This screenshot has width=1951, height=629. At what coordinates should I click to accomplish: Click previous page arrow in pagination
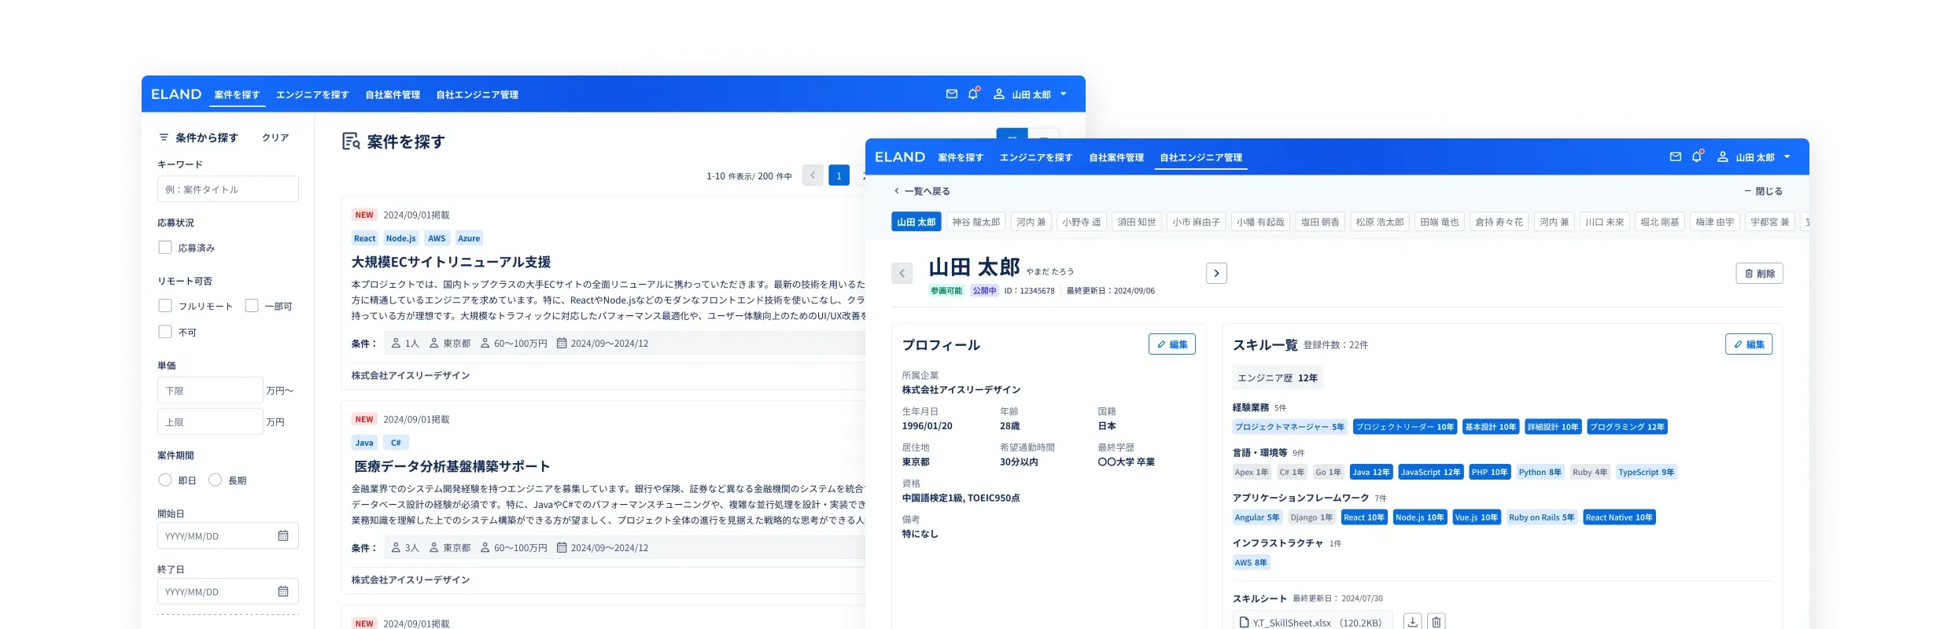click(x=813, y=175)
